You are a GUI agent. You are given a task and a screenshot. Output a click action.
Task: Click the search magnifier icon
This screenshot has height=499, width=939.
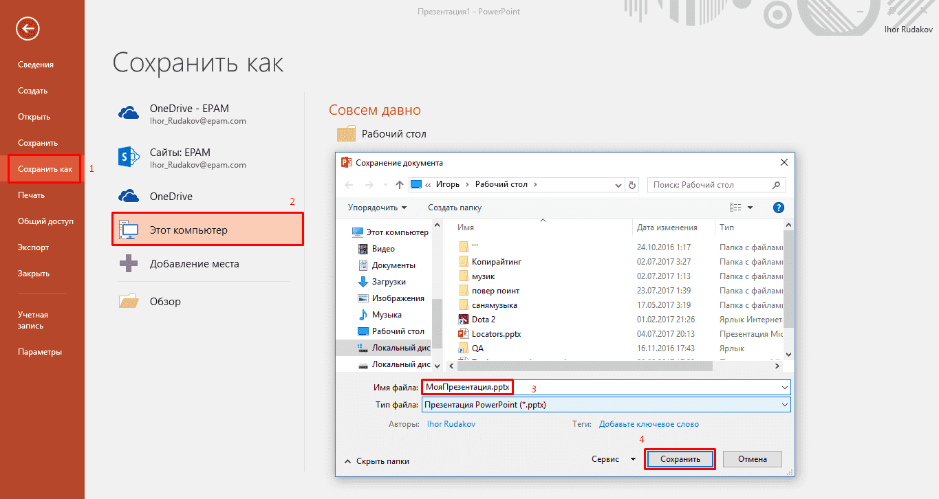[x=777, y=184]
